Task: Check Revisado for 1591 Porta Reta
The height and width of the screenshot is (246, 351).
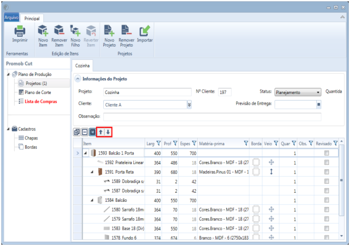Action: pos(327,172)
